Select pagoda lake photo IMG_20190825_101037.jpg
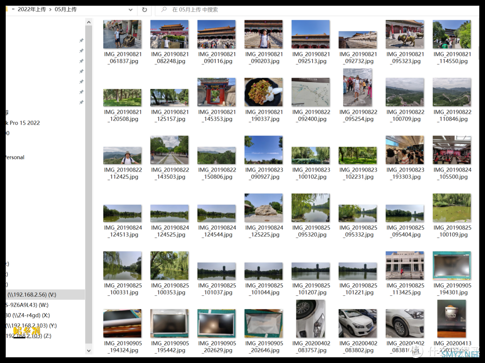This screenshot has height=363, width=485. click(x=216, y=271)
